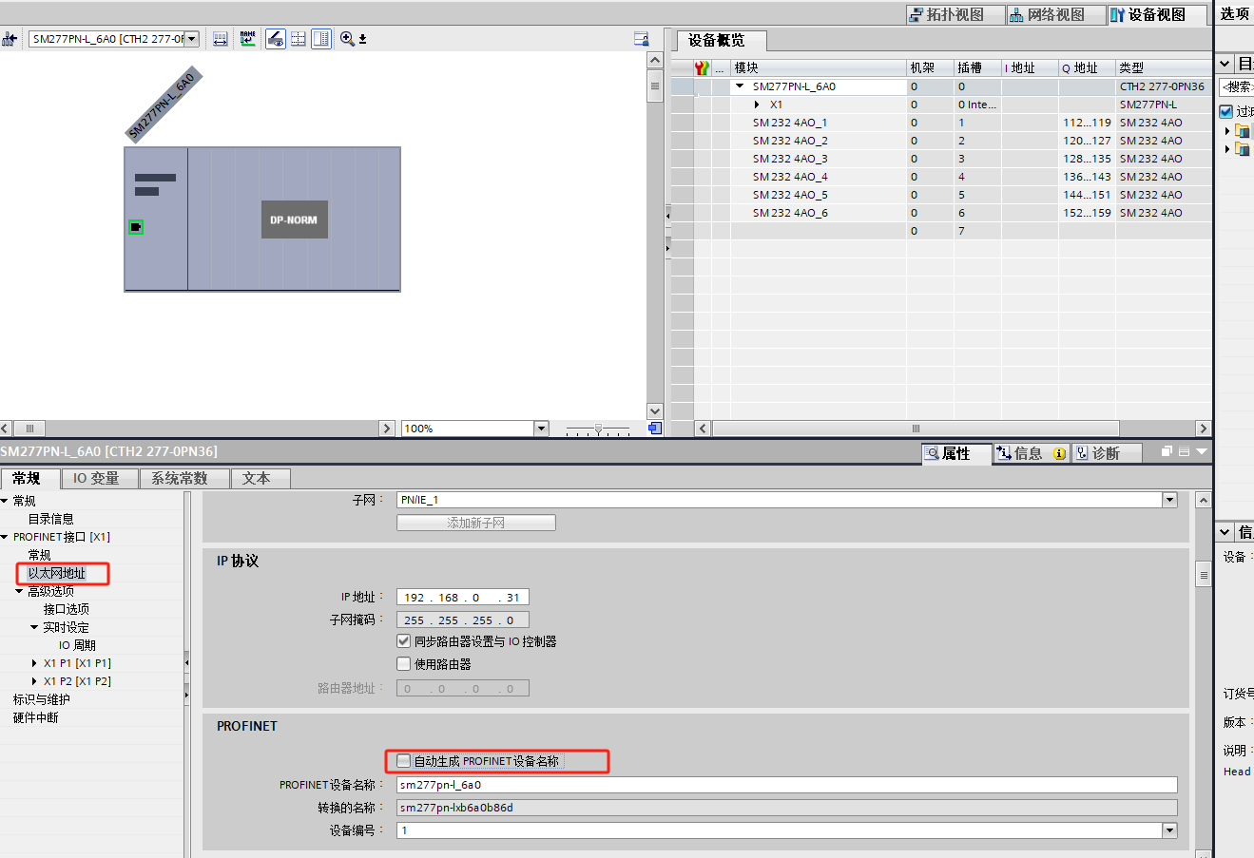
Task: Collapse the PROFINET接口 [X1] tree node
Action: 5,537
